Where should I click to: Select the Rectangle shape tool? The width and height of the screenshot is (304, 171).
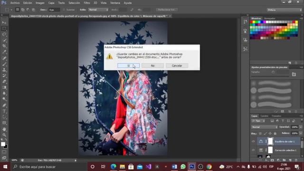click(4, 123)
